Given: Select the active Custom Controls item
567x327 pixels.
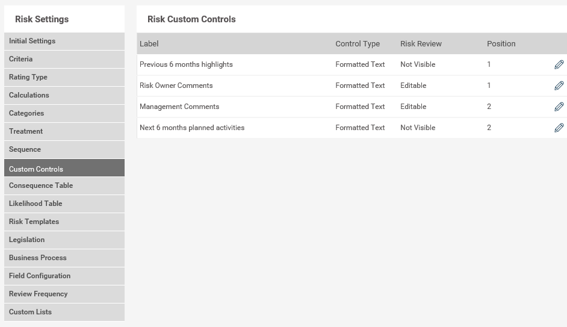Looking at the screenshot, I should click(x=64, y=168).
